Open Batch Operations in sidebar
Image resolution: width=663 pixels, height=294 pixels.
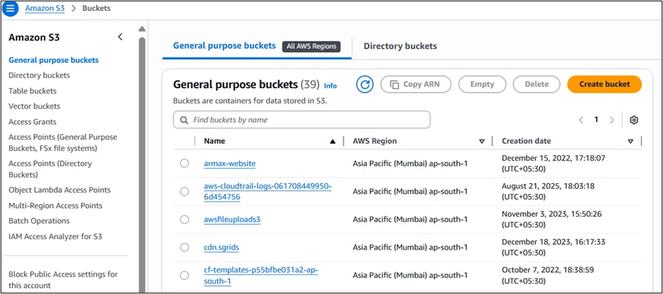point(39,220)
